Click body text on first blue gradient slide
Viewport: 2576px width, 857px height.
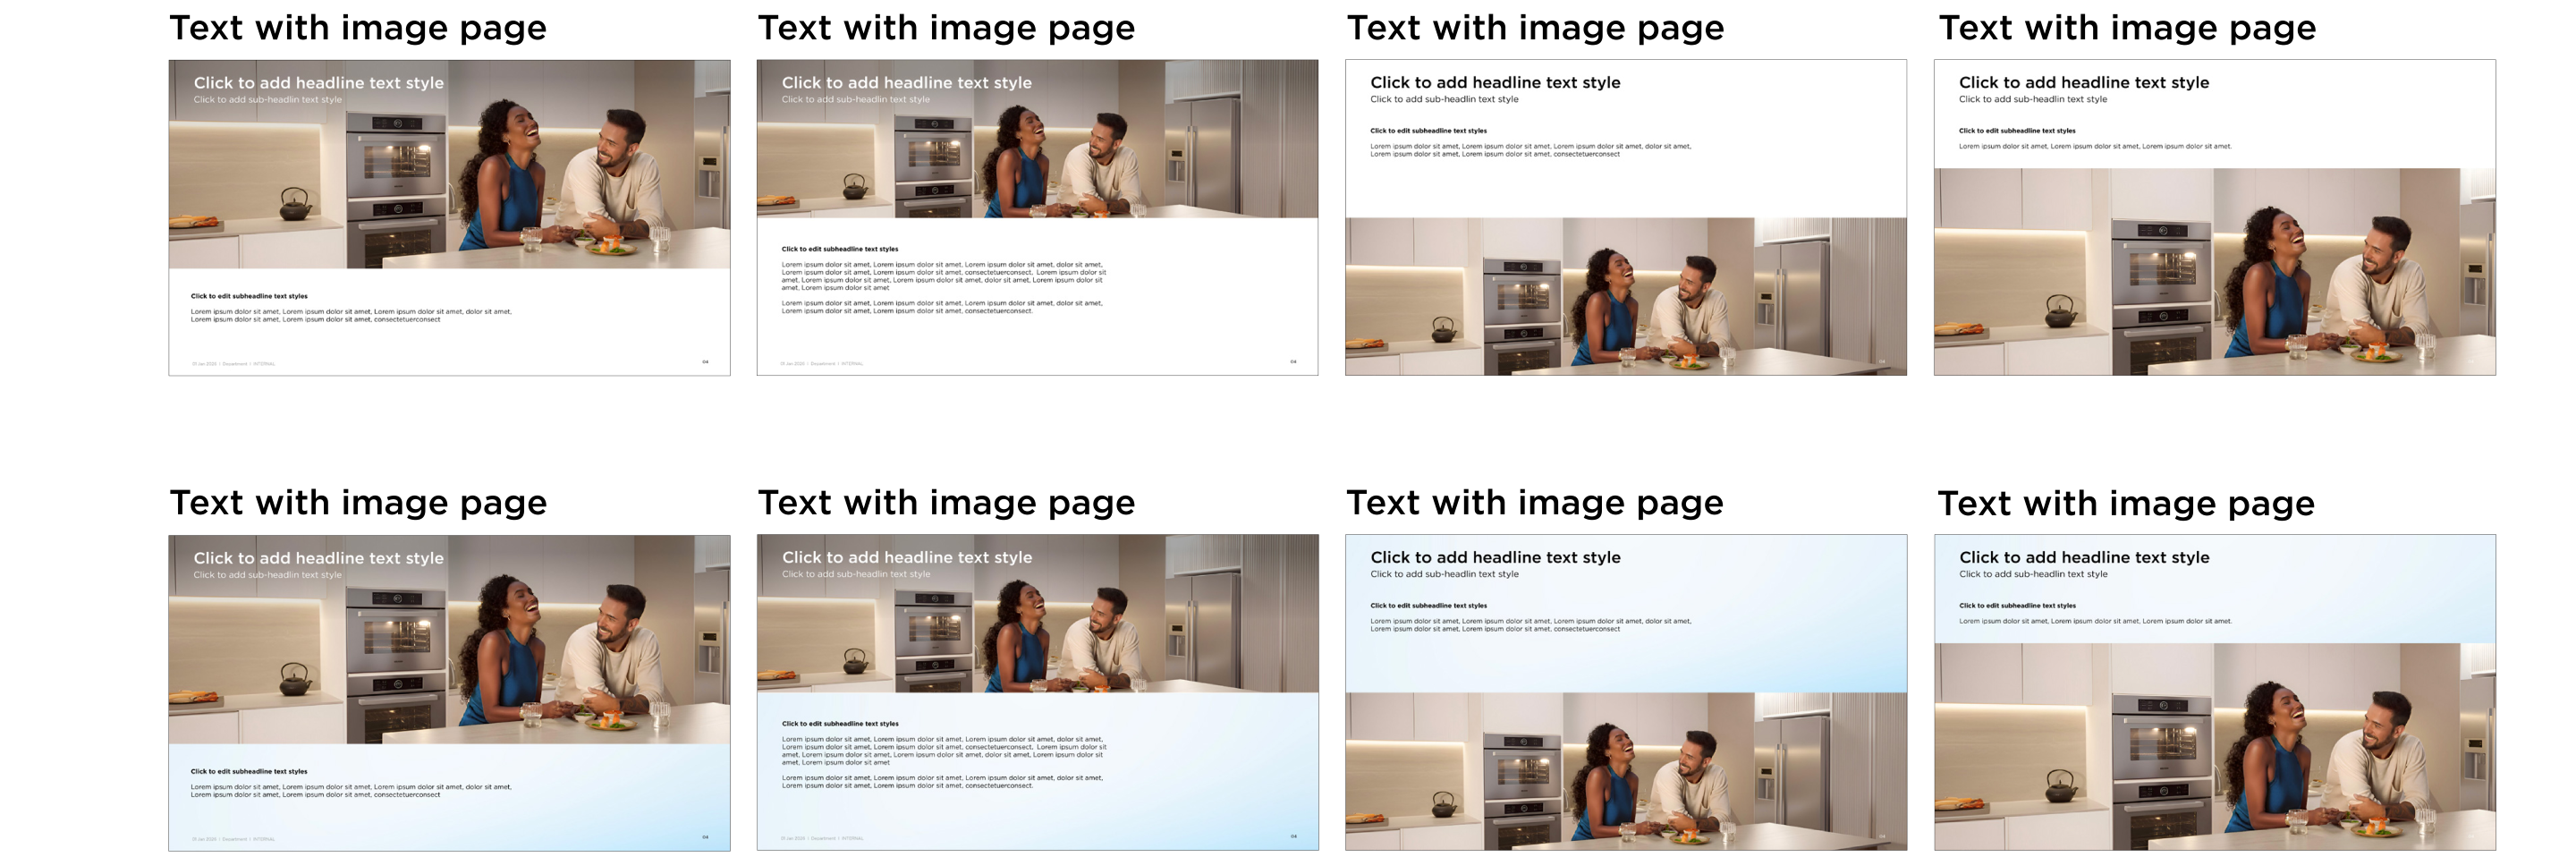click(350, 791)
